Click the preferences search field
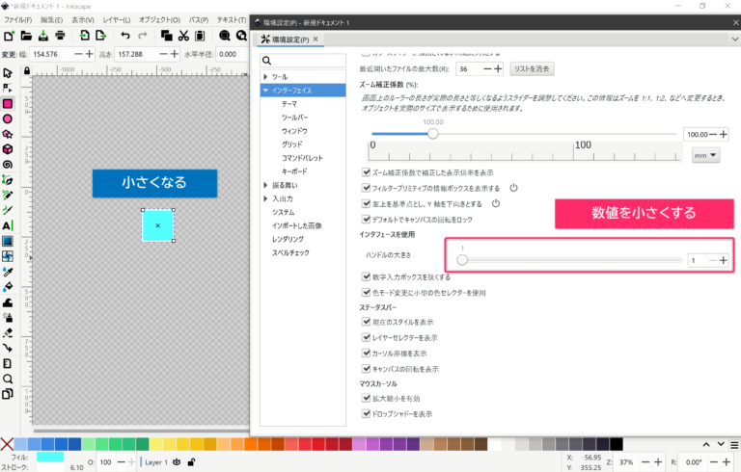 [303, 61]
